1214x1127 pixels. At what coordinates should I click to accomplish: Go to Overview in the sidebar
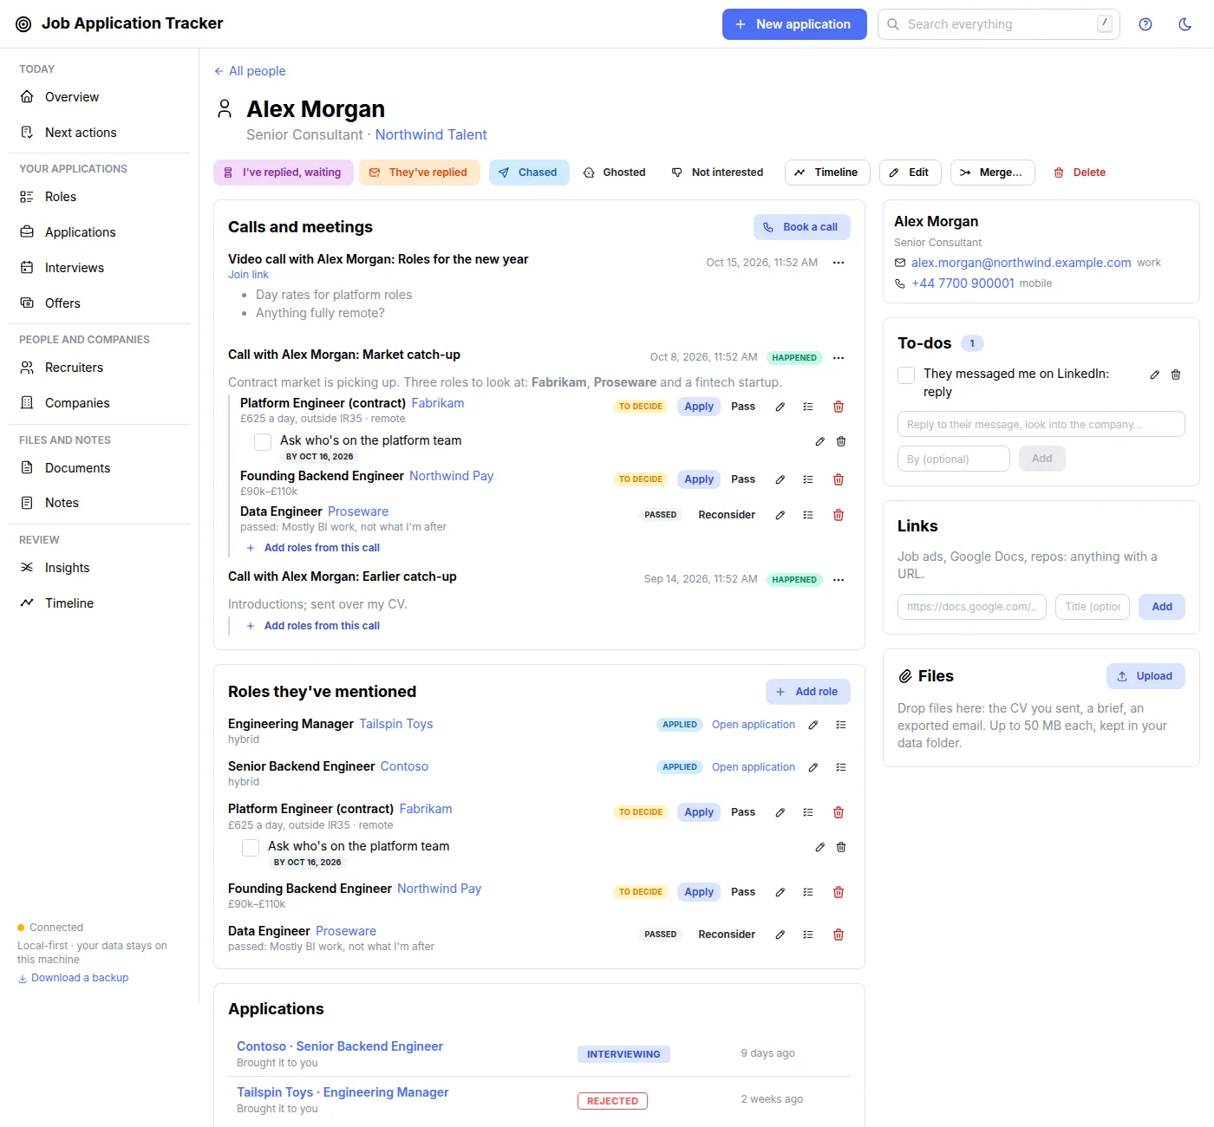click(100, 97)
